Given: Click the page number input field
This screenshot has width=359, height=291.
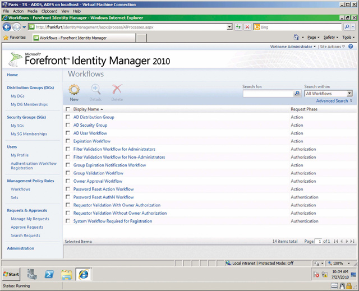Looking at the screenshot, I should (319, 241).
